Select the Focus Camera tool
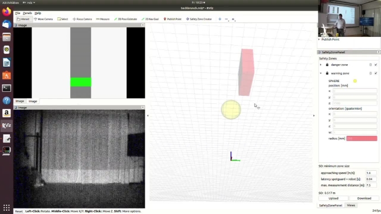 (82, 19)
